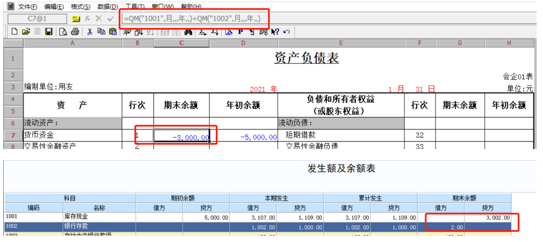Screen dimensions: 543x242
Task: Click the log toolbar icon
Action: point(263,32)
